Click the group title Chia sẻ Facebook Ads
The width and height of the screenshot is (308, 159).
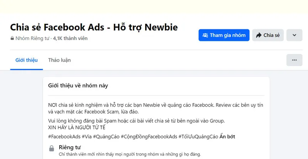94,27
